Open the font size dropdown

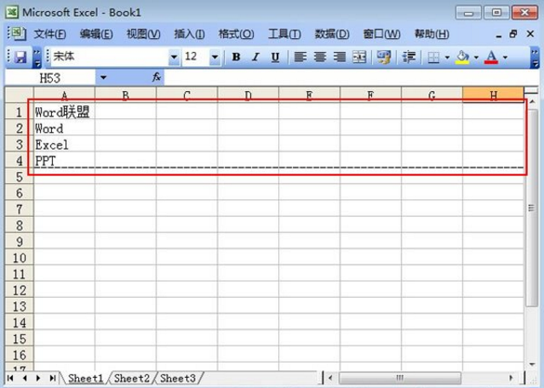coord(215,57)
